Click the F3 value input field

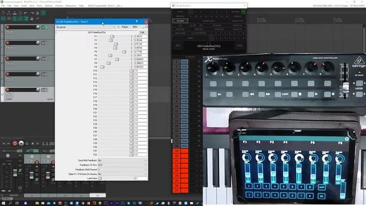point(141,44)
